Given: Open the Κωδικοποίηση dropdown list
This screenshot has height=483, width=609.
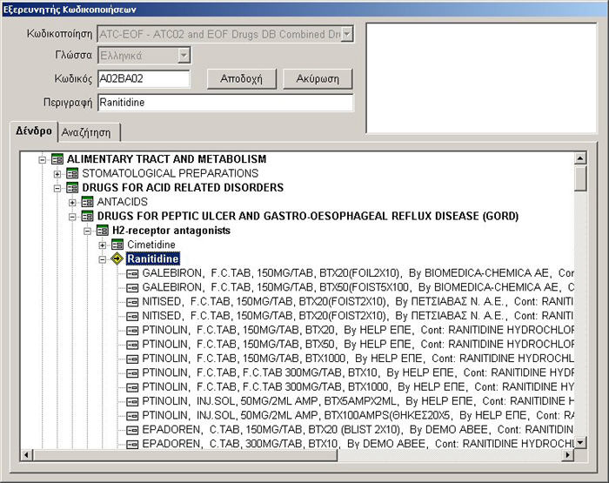Looking at the screenshot, I should (347, 34).
